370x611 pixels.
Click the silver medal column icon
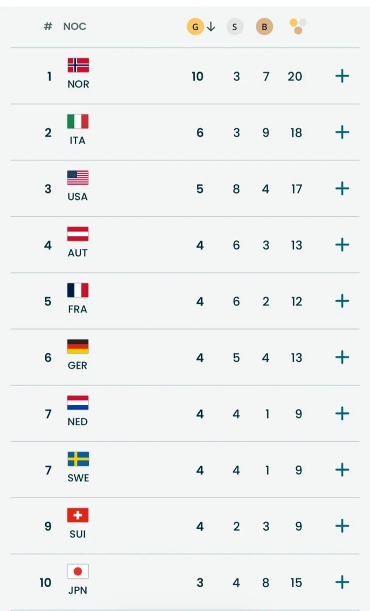tap(234, 27)
